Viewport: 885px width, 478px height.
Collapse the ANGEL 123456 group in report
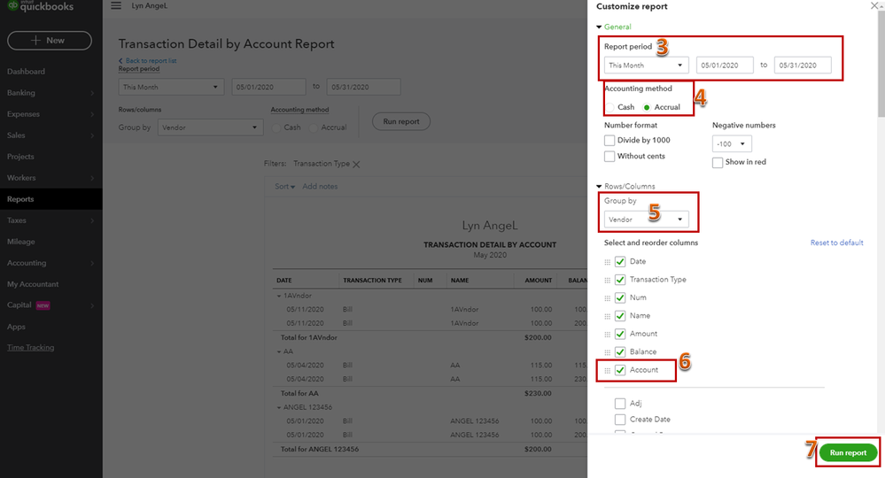point(279,407)
